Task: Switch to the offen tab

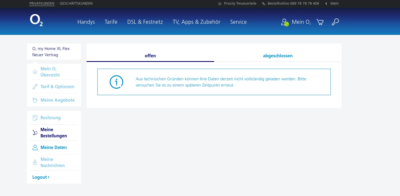Action: pyautogui.click(x=150, y=56)
